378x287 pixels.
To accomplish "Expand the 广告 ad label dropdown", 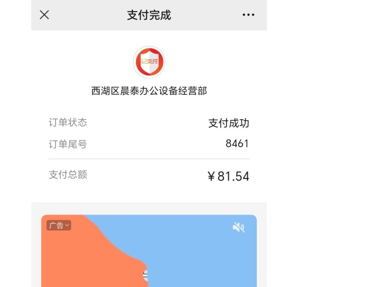I will coord(59,225).
